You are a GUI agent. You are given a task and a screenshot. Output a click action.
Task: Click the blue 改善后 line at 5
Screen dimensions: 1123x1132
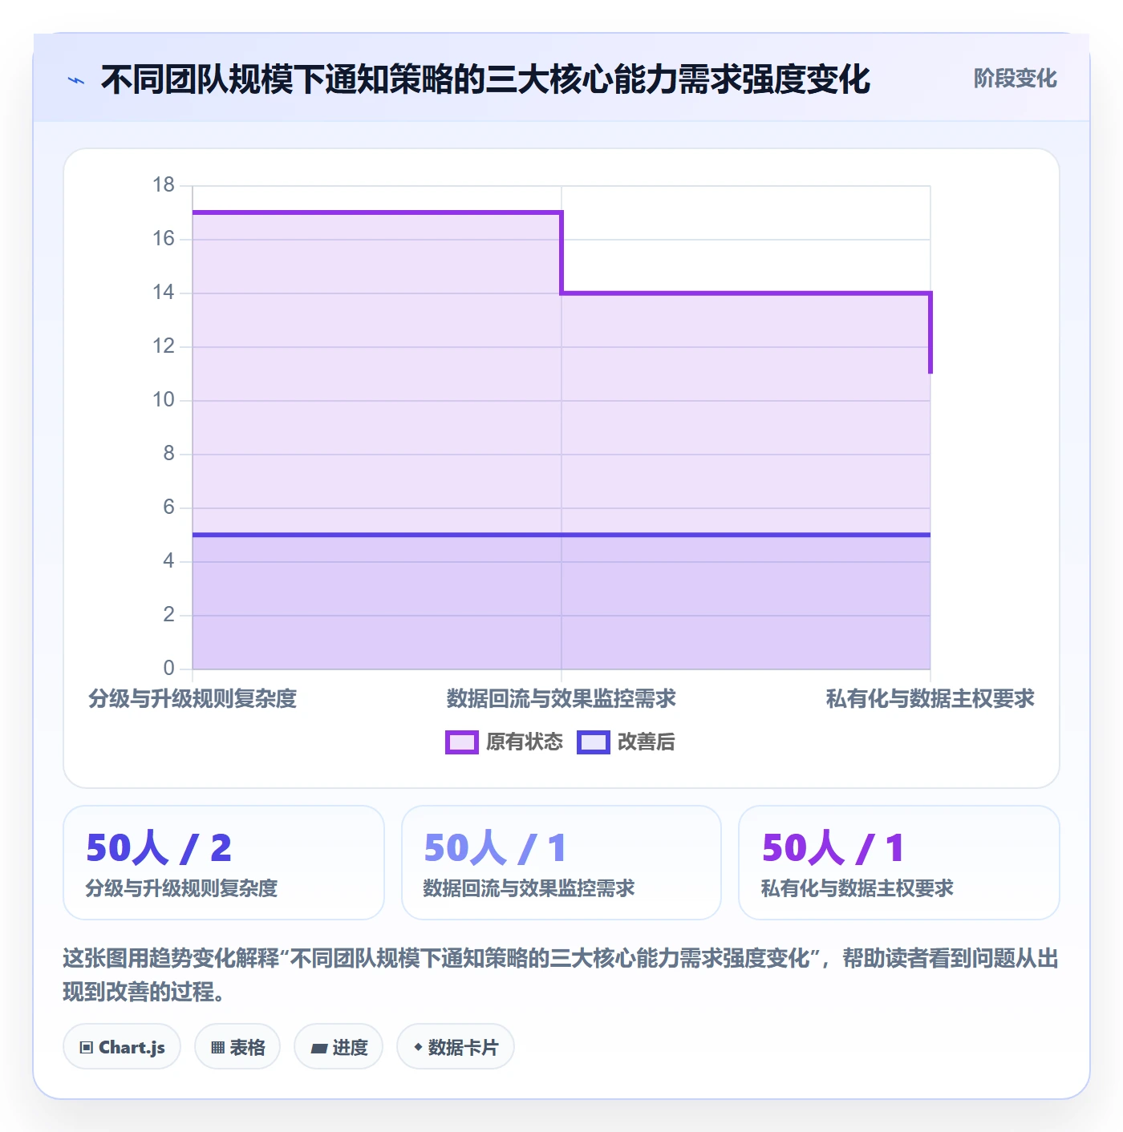tap(561, 535)
